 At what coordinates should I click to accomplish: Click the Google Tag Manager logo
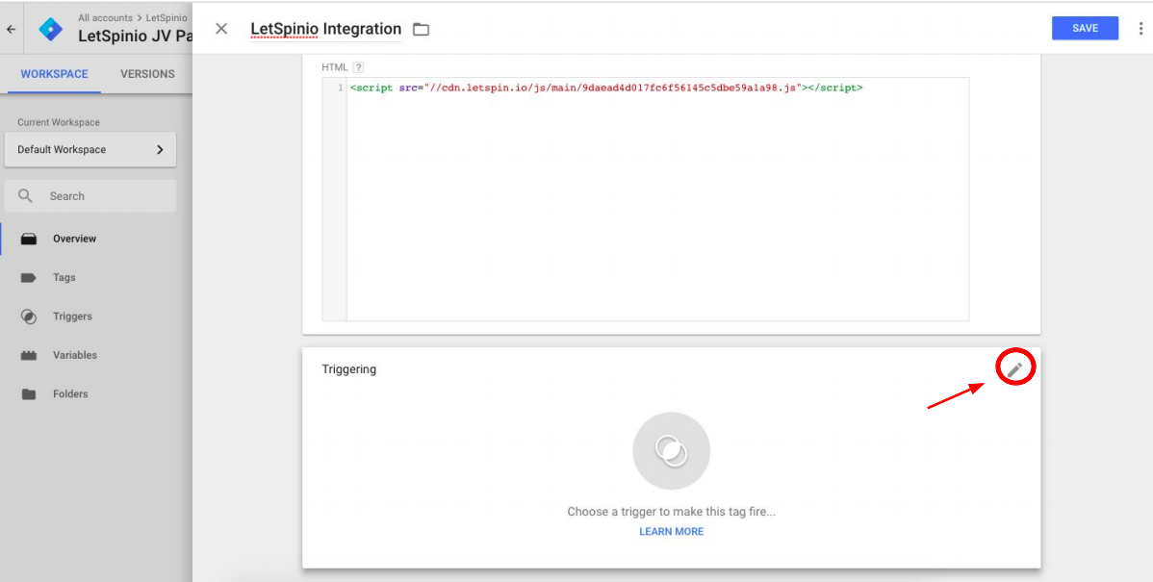(51, 29)
